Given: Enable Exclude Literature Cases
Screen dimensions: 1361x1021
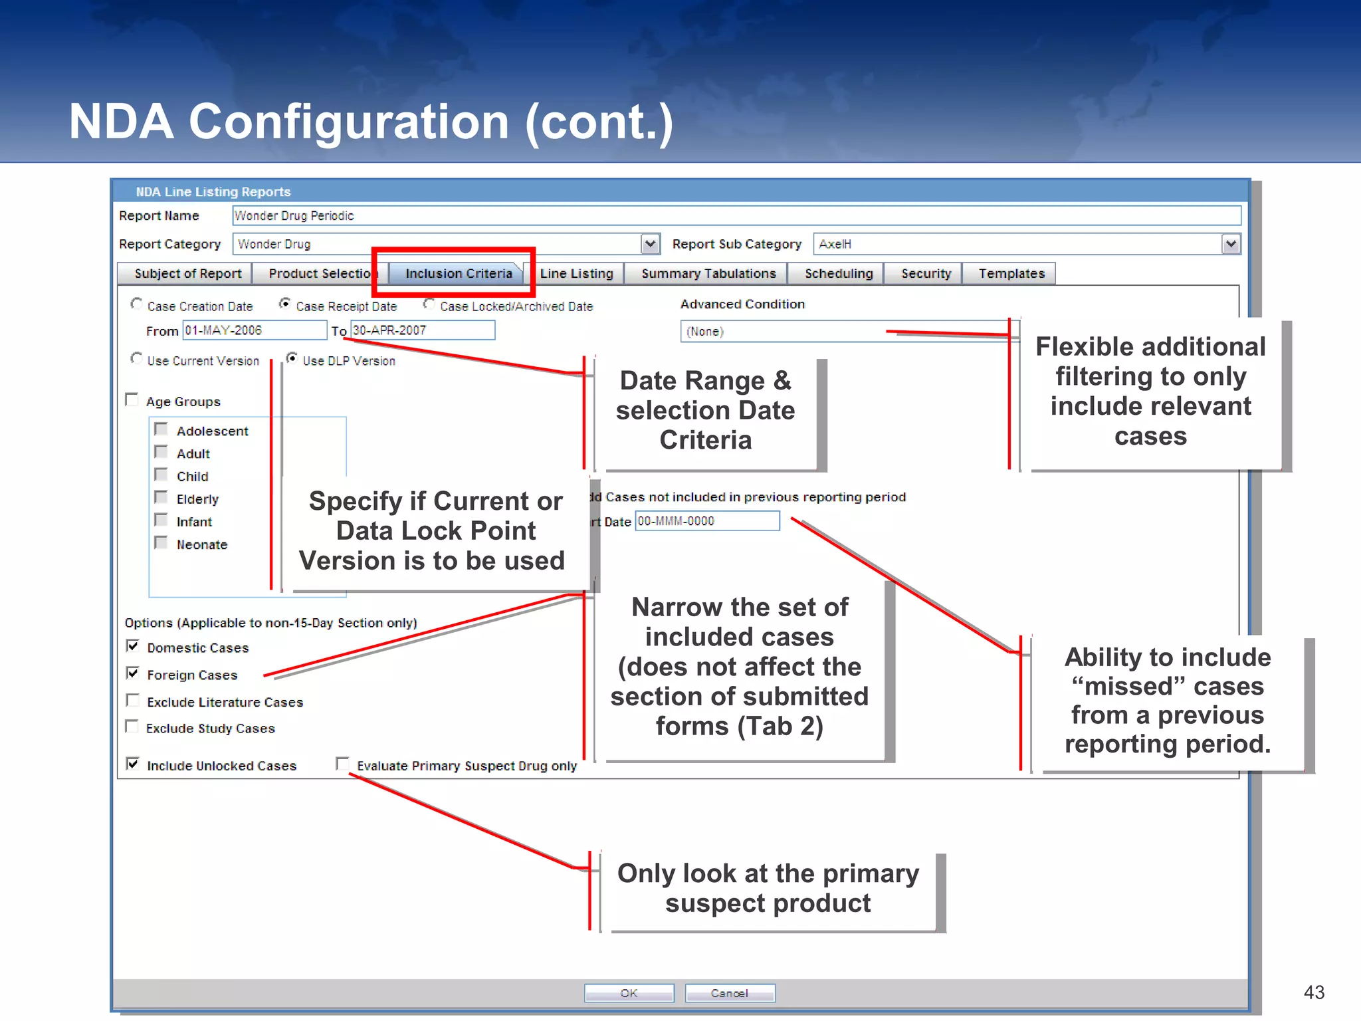Looking at the screenshot, I should [x=132, y=701].
